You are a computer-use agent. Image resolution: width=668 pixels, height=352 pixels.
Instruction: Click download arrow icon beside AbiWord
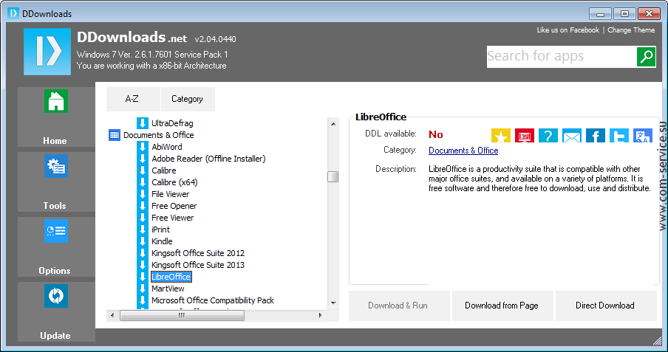pyautogui.click(x=143, y=147)
